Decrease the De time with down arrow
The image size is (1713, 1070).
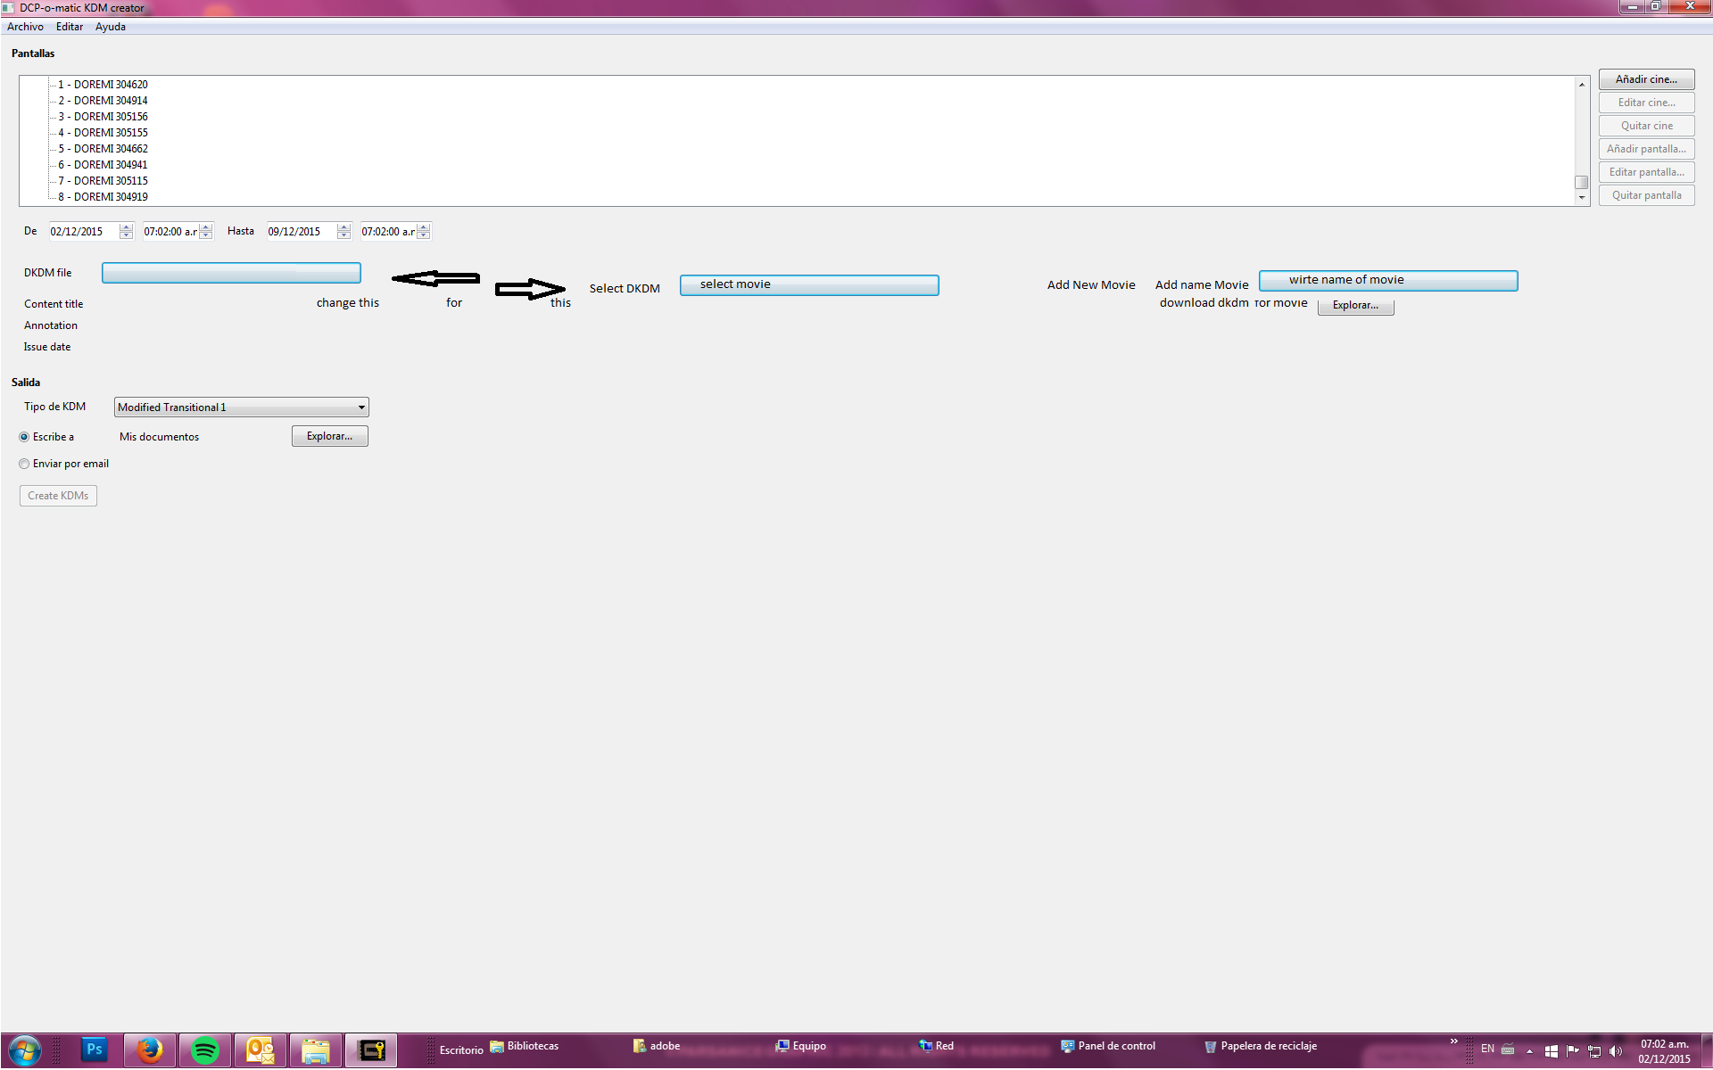[x=206, y=236]
